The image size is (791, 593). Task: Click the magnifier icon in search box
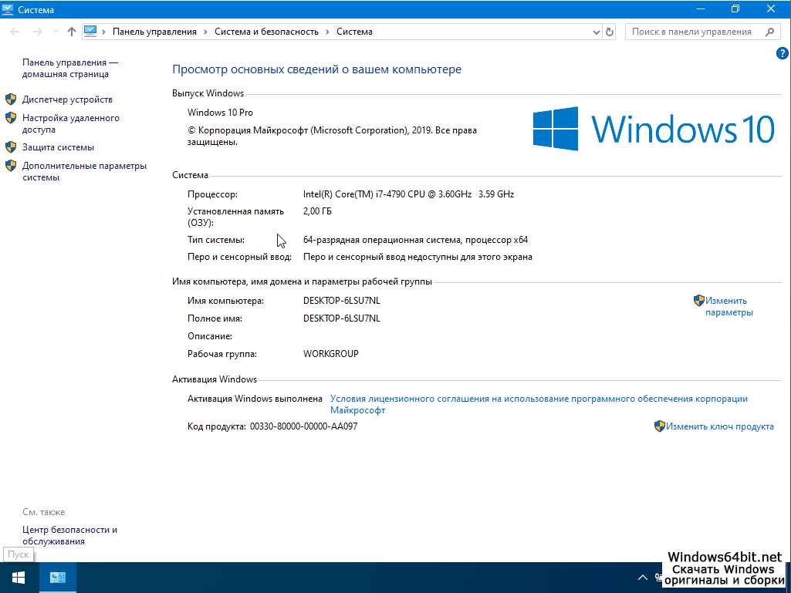(x=769, y=32)
